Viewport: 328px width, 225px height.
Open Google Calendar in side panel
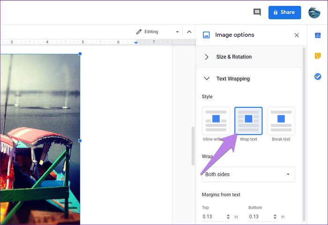[x=318, y=35]
